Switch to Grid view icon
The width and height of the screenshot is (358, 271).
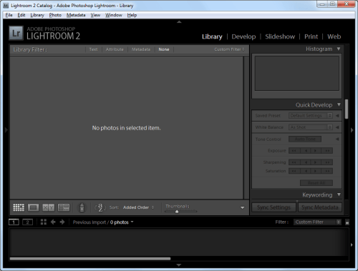click(19, 207)
